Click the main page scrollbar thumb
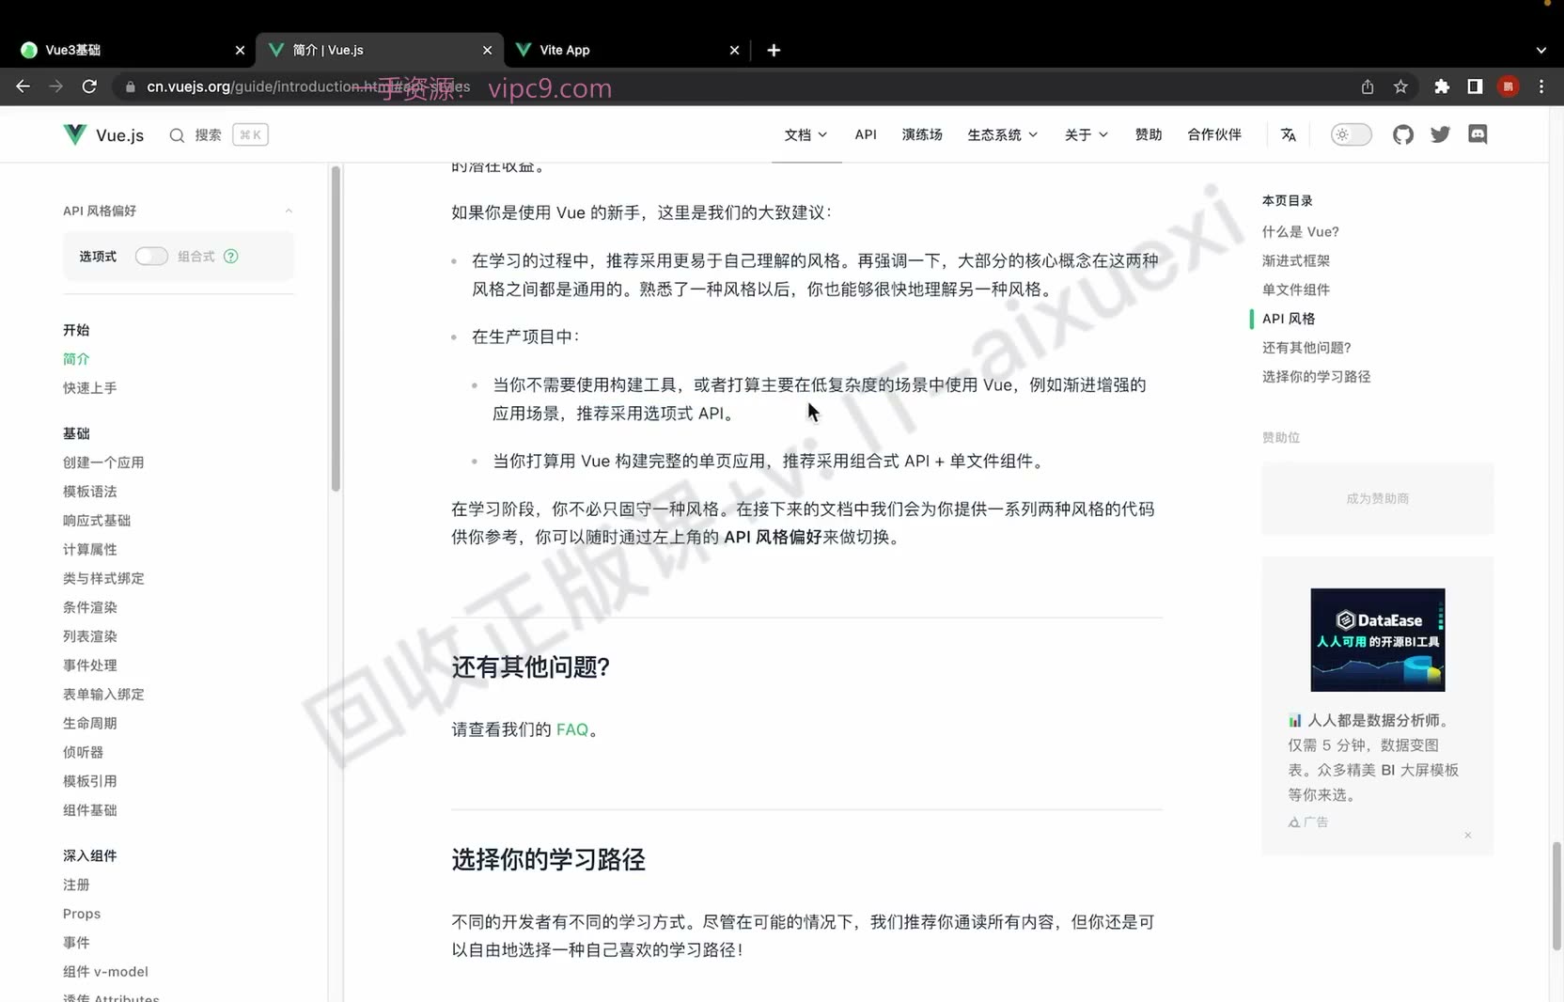This screenshot has width=1564, height=1002. [1556, 896]
